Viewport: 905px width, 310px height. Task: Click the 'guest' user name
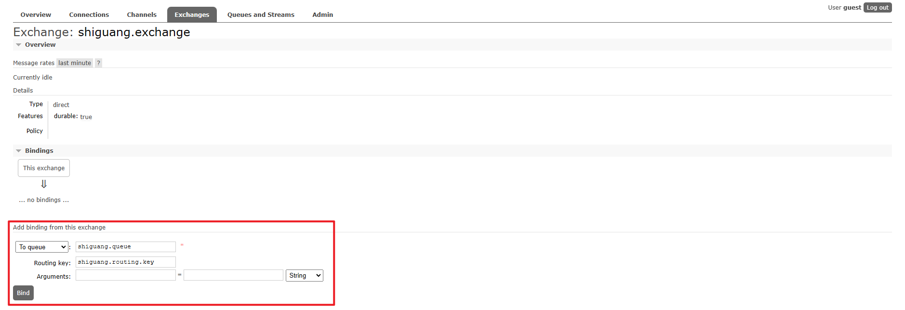pos(852,7)
